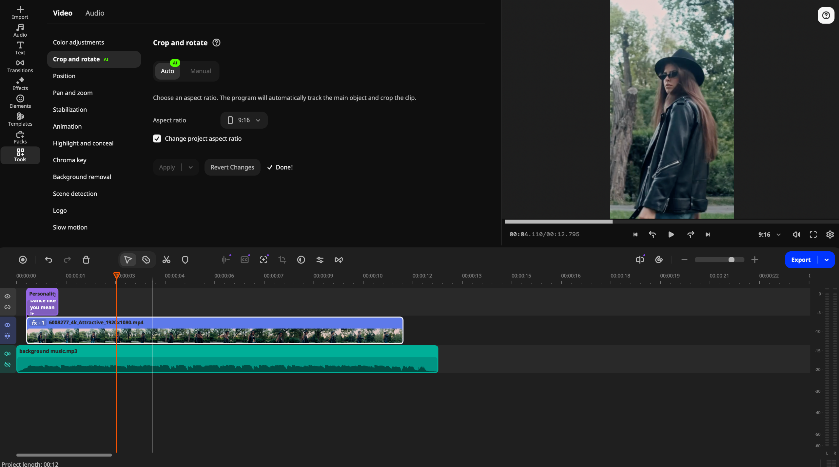Hide the text track with eye icon
The image size is (839, 467).
click(8, 296)
